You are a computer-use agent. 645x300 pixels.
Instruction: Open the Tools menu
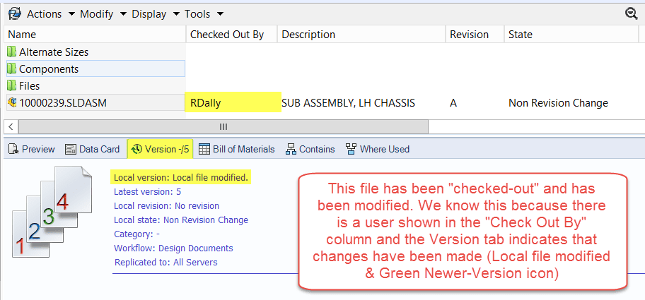click(204, 14)
